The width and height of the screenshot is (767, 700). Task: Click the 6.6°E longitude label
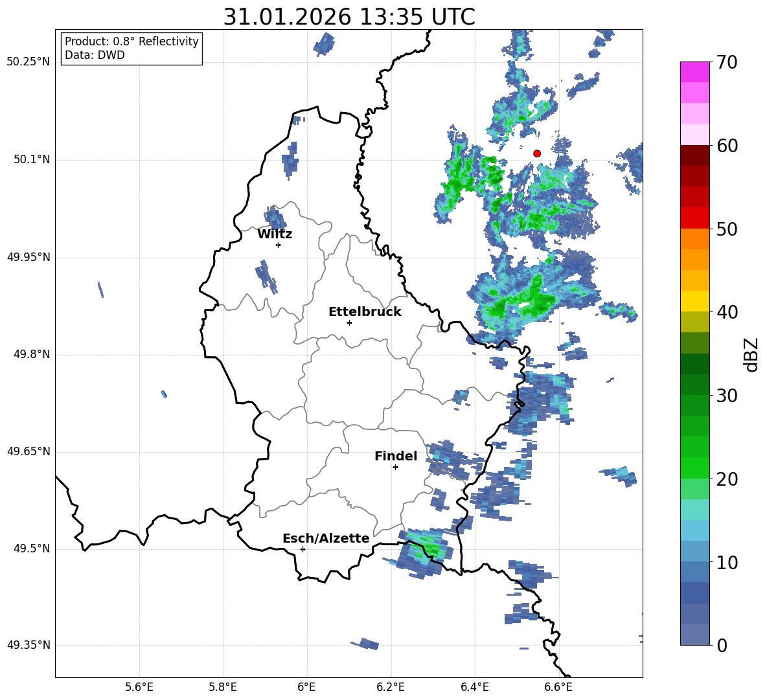click(x=558, y=687)
